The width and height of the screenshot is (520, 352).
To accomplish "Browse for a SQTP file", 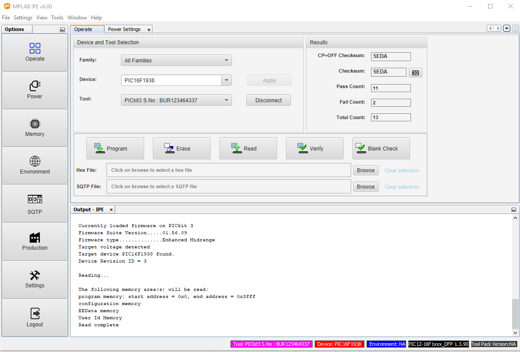I will 366,187.
